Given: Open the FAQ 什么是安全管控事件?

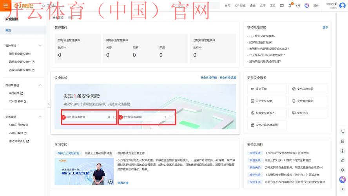Looking at the screenshot, I should tap(262, 36).
